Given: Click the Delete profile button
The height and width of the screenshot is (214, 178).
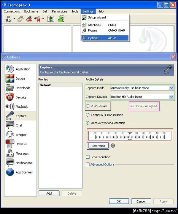Looking at the screenshot, I should (x=72, y=193).
